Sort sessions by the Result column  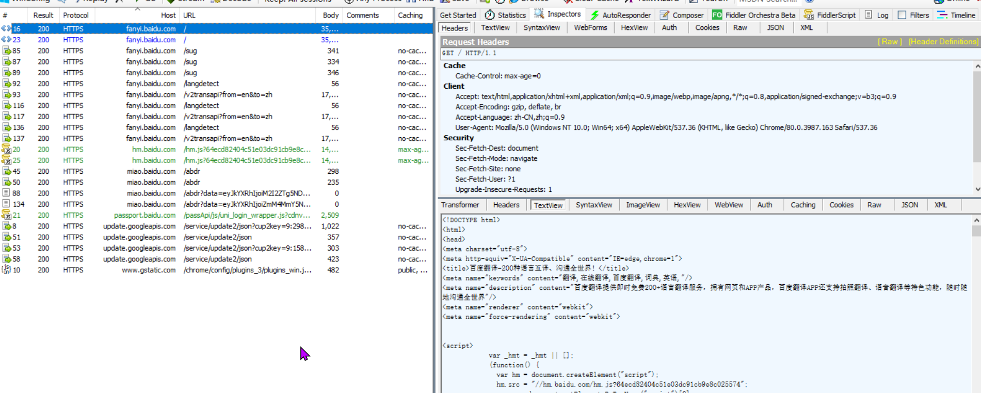point(43,15)
